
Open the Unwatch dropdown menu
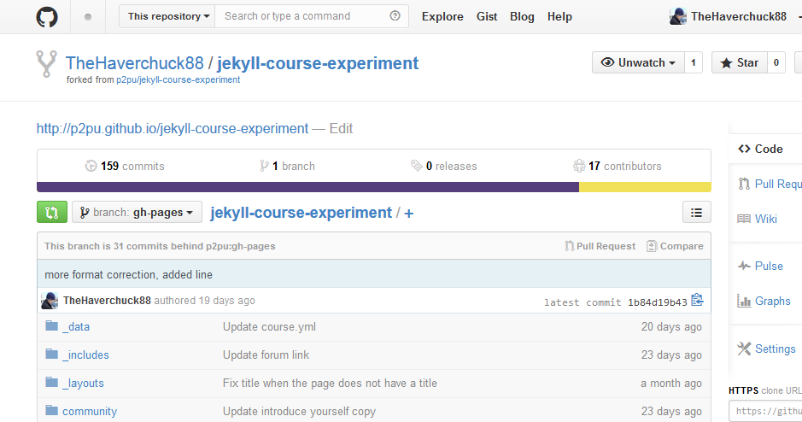click(x=638, y=62)
